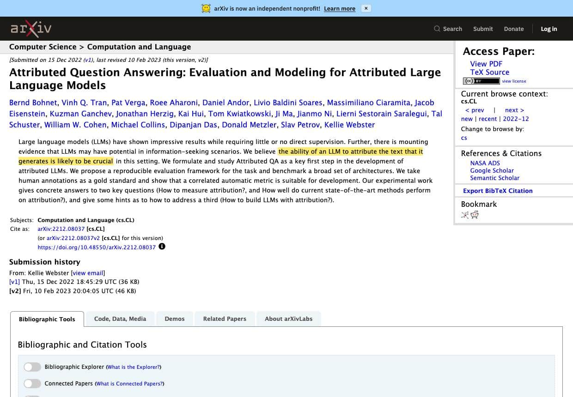Open the Computation and Language breadcrumb

point(139,47)
